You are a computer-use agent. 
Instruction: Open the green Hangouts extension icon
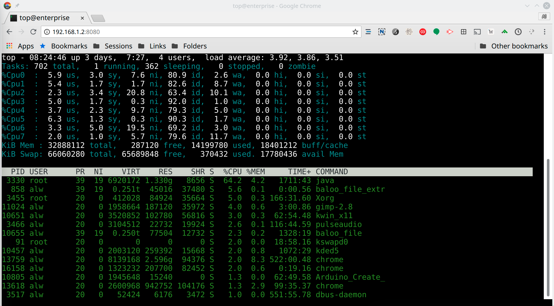(436, 32)
